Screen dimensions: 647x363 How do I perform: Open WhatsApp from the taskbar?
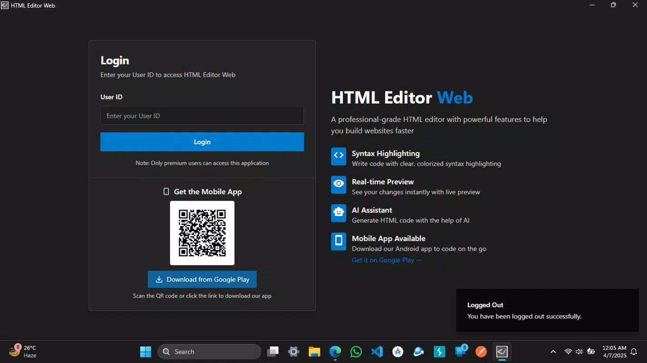click(x=356, y=352)
